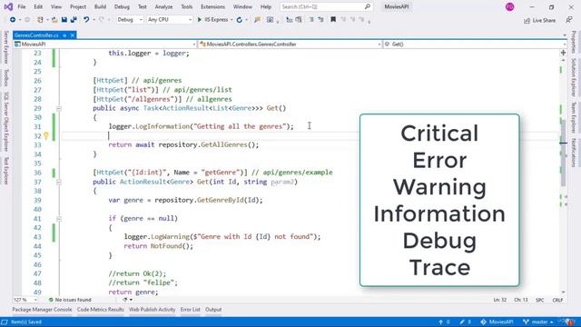
Task: Open the Edit menu
Action: click(x=38, y=6)
